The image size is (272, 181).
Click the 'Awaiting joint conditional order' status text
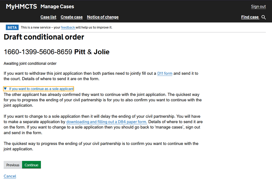[30, 64]
